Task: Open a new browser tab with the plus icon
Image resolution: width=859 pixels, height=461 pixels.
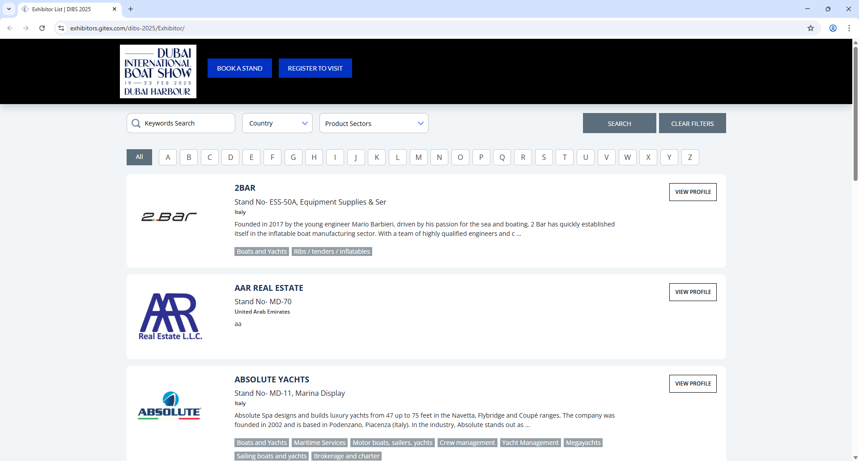Action: tap(130, 9)
